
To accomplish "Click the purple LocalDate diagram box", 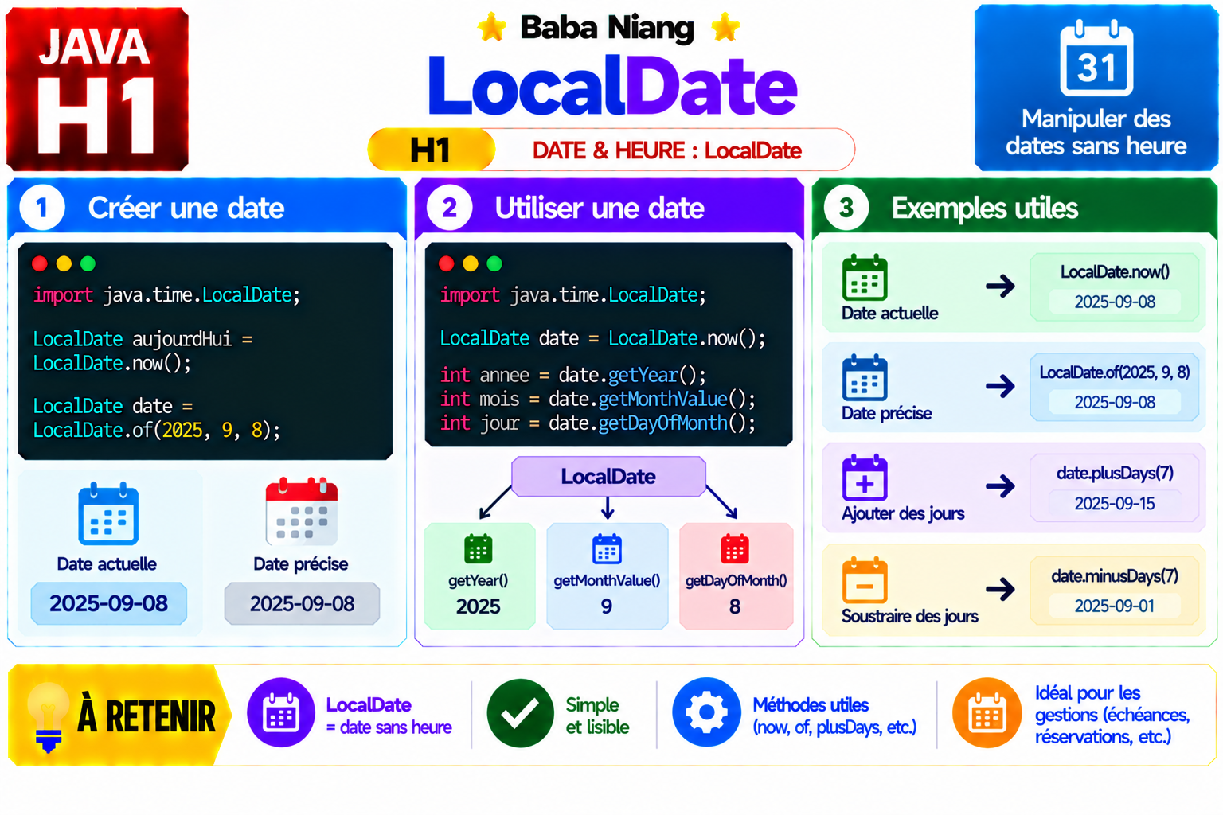I will [x=608, y=476].
